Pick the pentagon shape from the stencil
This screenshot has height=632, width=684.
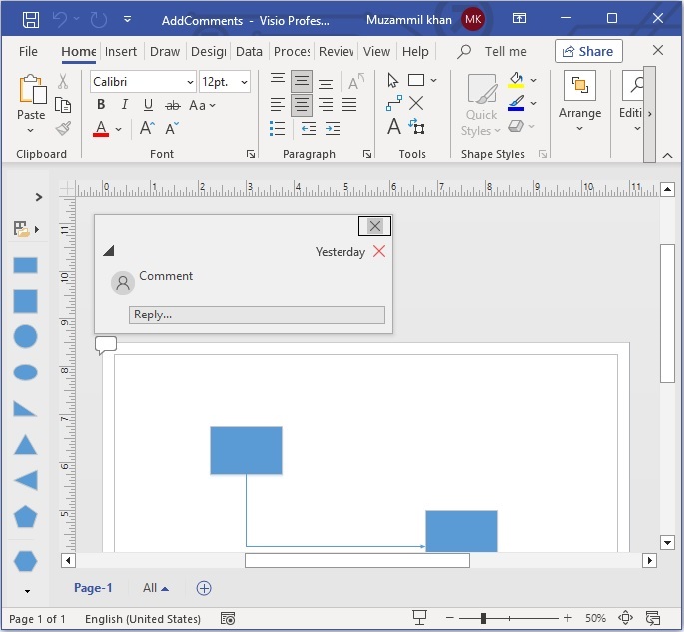point(25,516)
